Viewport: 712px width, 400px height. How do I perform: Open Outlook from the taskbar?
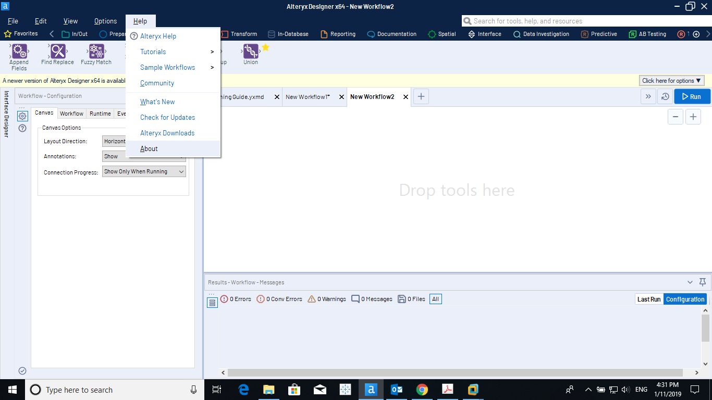(x=396, y=389)
